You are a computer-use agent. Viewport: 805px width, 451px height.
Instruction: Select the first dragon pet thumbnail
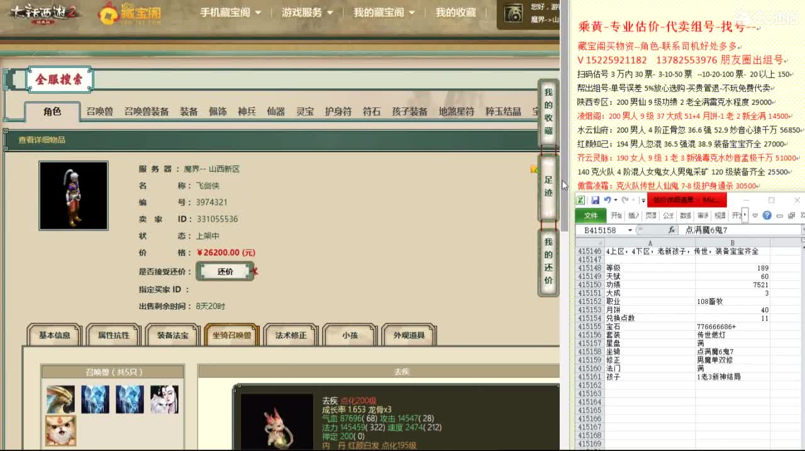click(60, 399)
